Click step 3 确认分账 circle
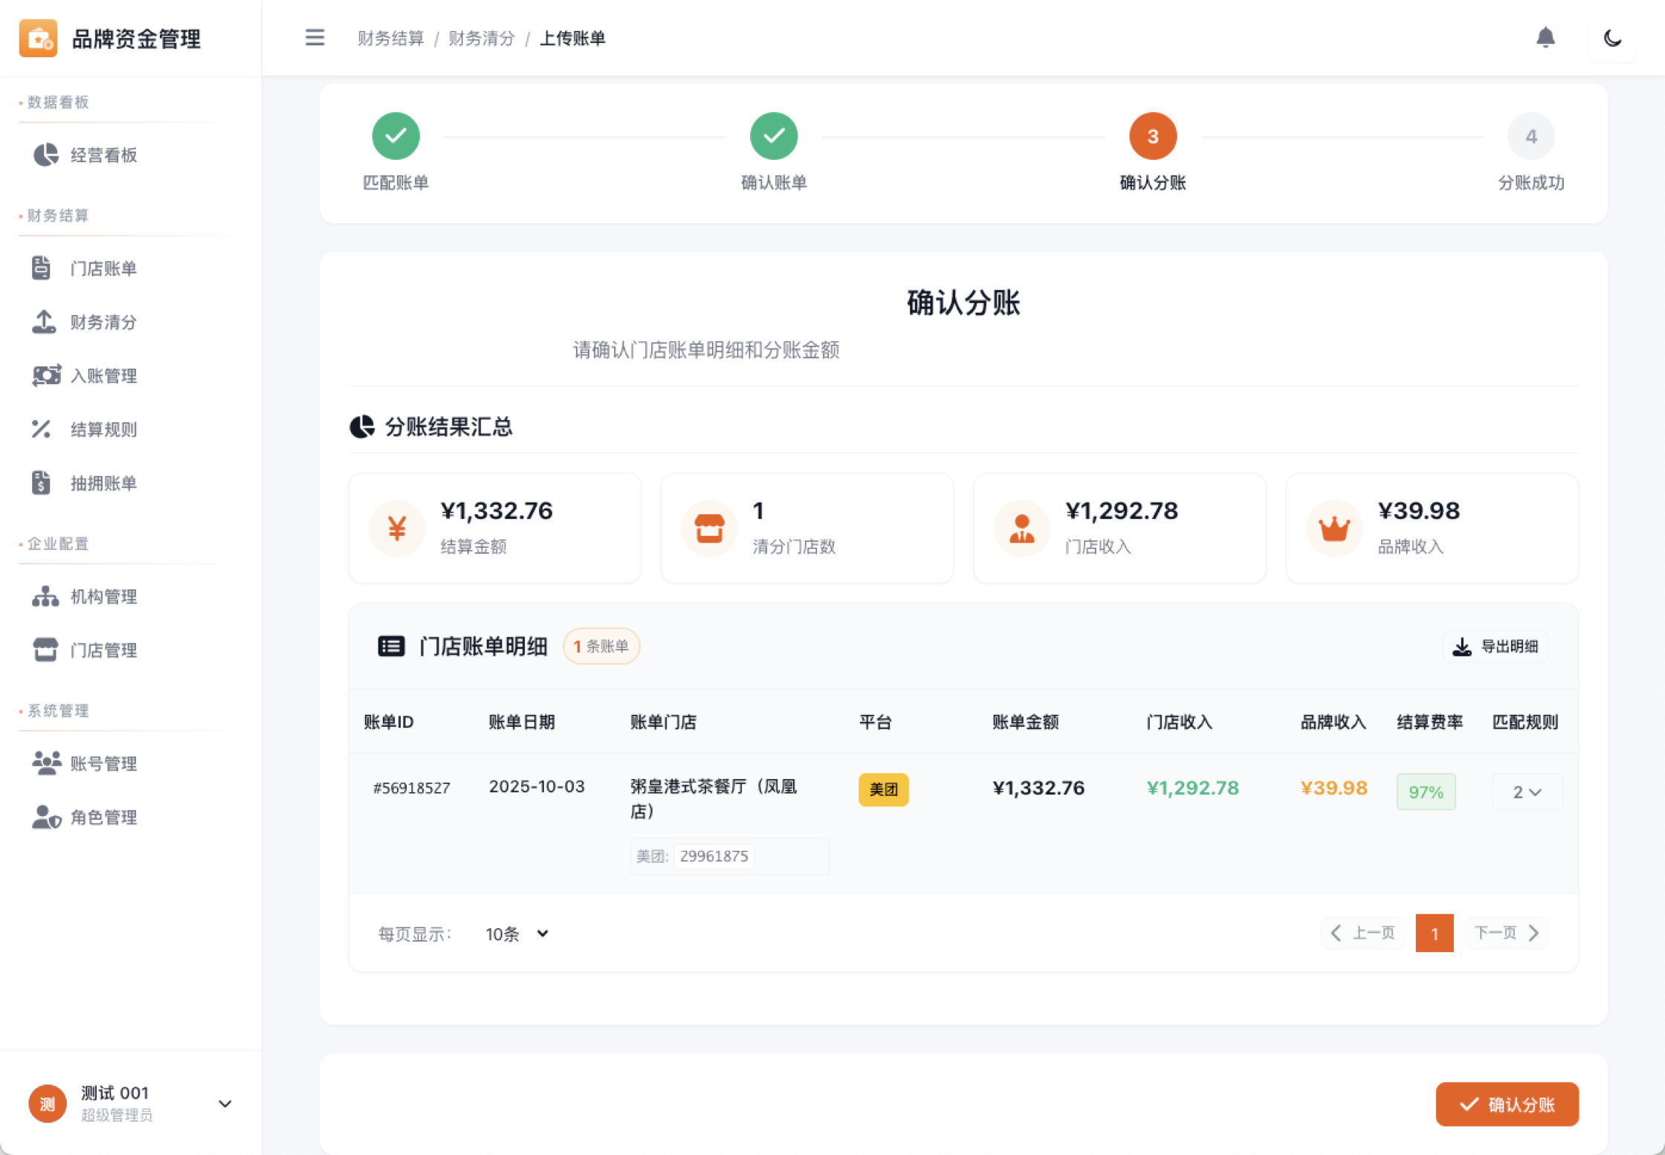1665x1155 pixels. point(1152,137)
